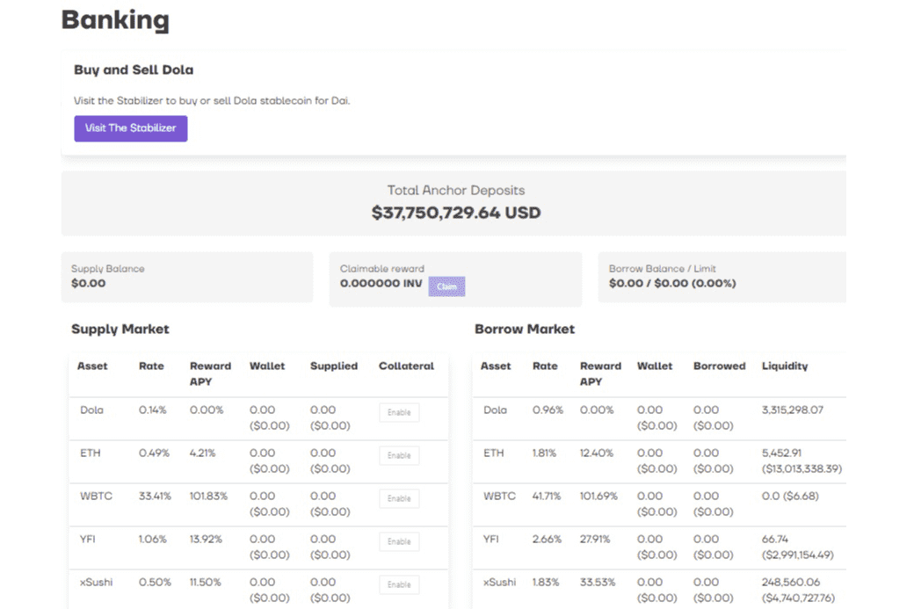Screen dimensions: 914x609
Task: Click the Supply Balance panel
Action: pos(186,277)
